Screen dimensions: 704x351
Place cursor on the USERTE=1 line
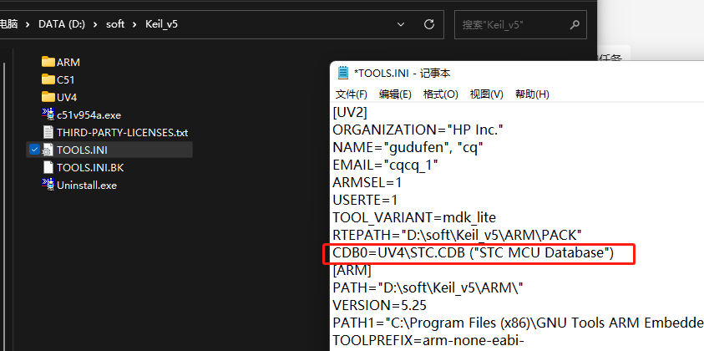(x=365, y=200)
